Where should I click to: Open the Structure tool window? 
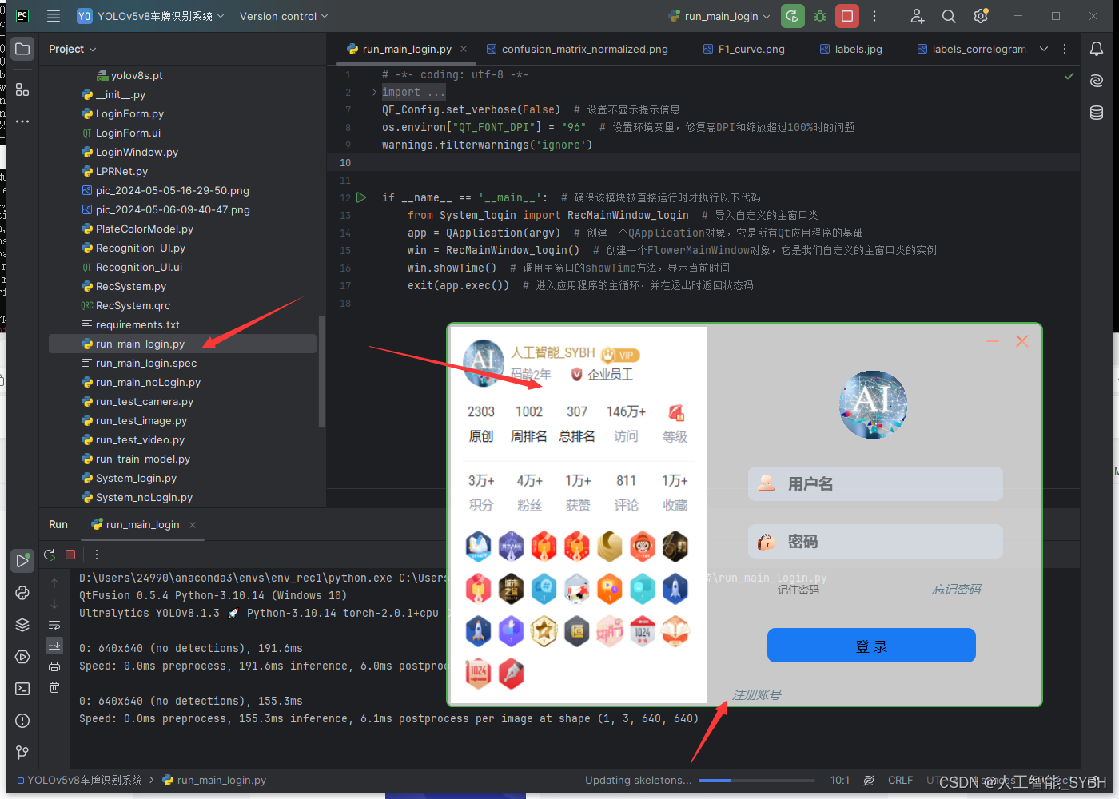(22, 89)
